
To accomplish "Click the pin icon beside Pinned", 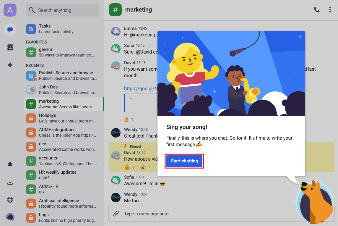I will (x=126, y=146).
